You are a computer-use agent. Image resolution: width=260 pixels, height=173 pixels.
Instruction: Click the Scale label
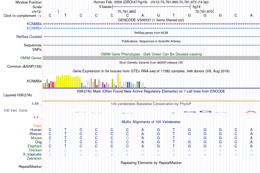pos(37,7)
